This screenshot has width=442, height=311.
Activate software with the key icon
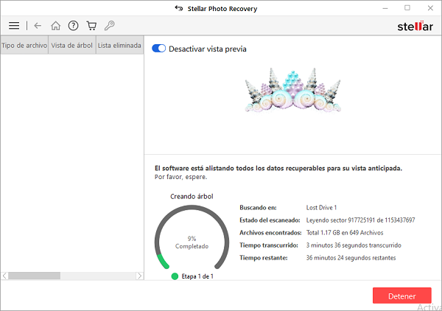109,26
